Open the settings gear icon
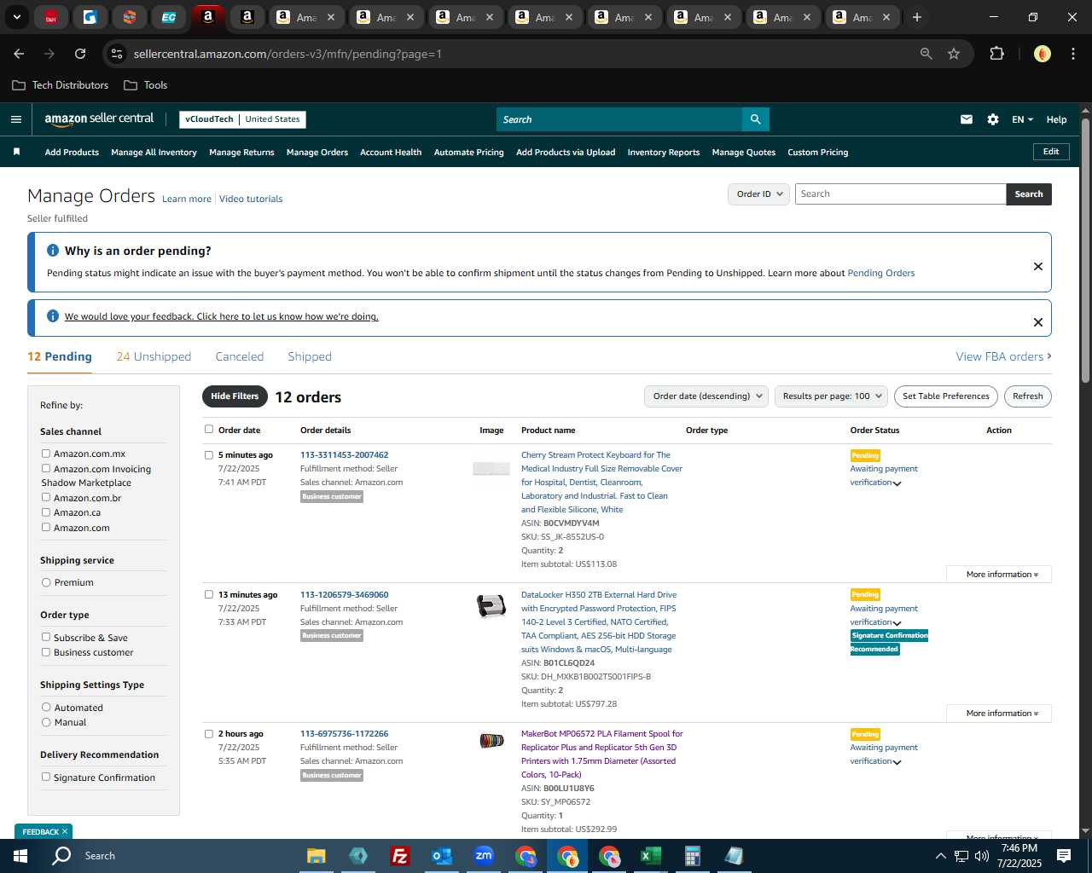1092x873 pixels. coord(993,119)
